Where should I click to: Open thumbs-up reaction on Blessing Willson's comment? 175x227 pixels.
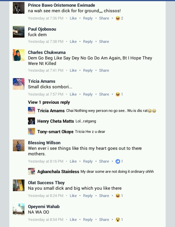[x=119, y=161]
